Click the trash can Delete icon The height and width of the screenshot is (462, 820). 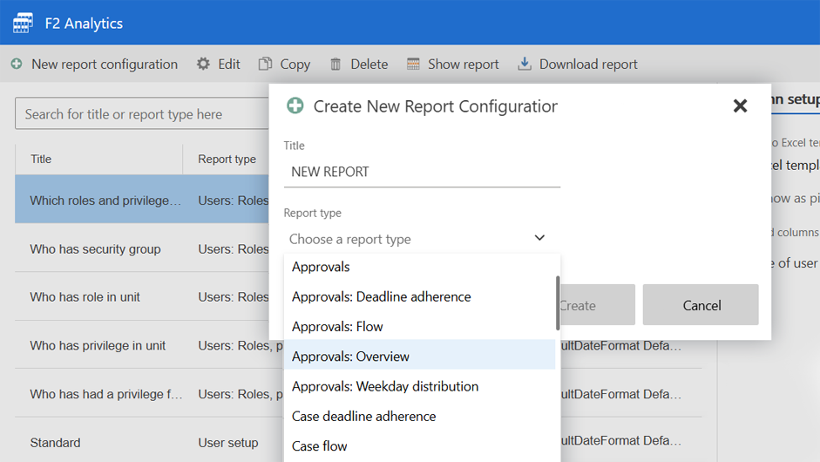pos(335,65)
